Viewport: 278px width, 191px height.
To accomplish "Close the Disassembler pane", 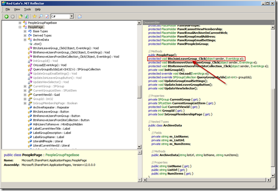I will [273, 23].
